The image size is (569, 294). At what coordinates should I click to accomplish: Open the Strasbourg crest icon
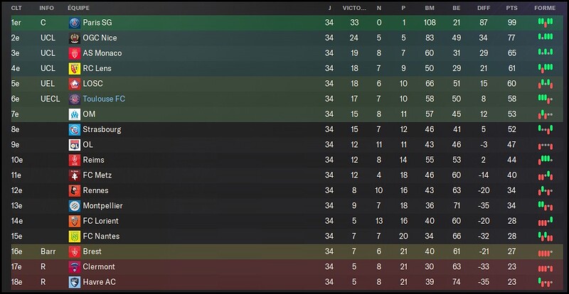[75, 129]
